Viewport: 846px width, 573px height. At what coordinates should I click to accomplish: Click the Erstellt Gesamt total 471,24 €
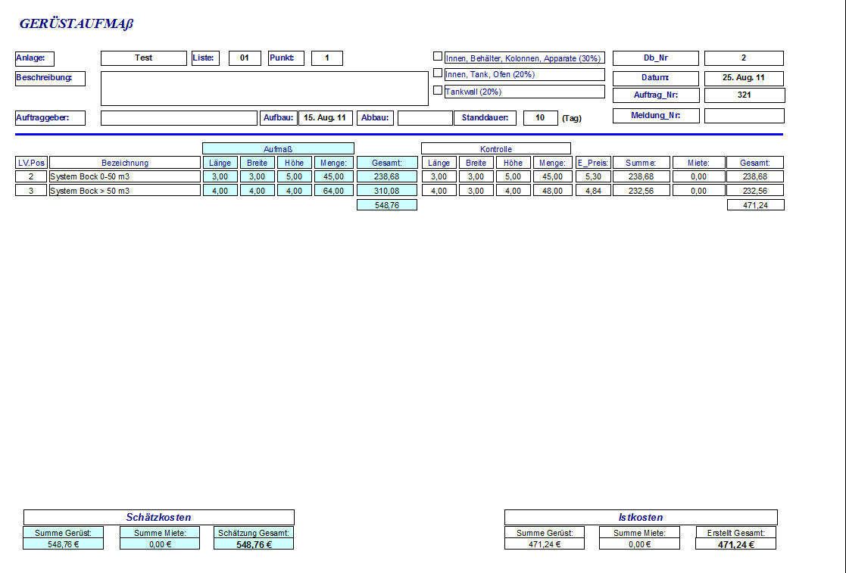click(x=735, y=544)
